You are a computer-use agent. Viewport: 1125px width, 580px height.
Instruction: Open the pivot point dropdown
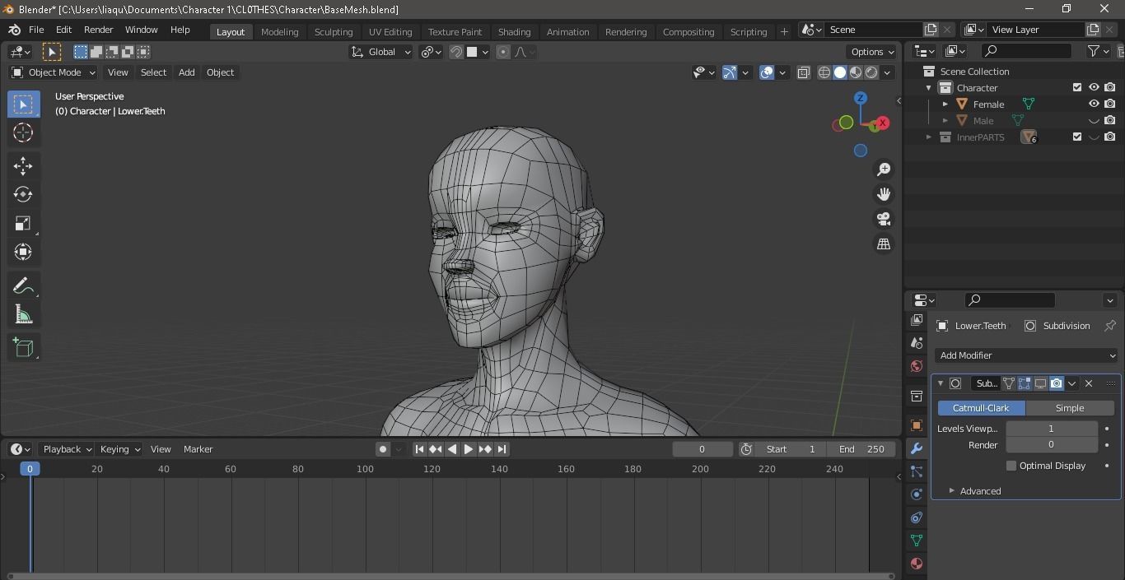coord(432,52)
